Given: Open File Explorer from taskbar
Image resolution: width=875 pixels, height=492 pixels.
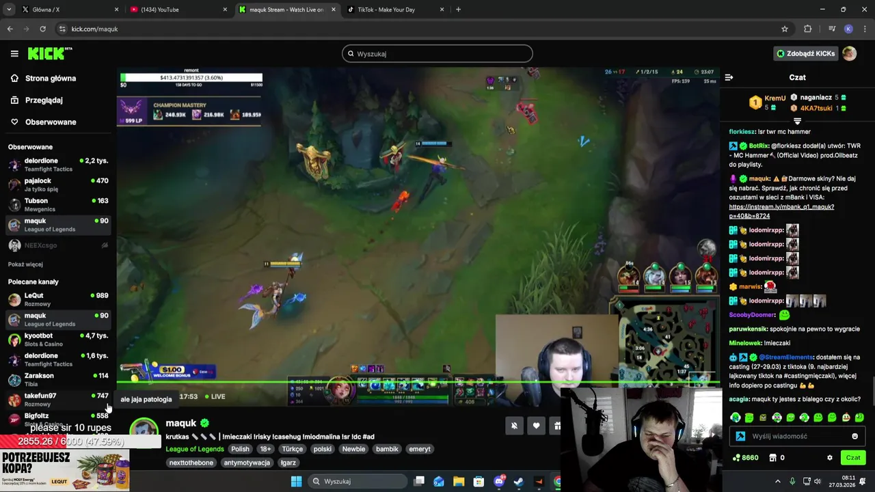Looking at the screenshot, I should (x=459, y=481).
